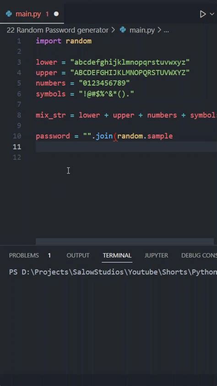The height and width of the screenshot is (386, 217).
Task: Click empty line 11 in editor
Action: 126,147
